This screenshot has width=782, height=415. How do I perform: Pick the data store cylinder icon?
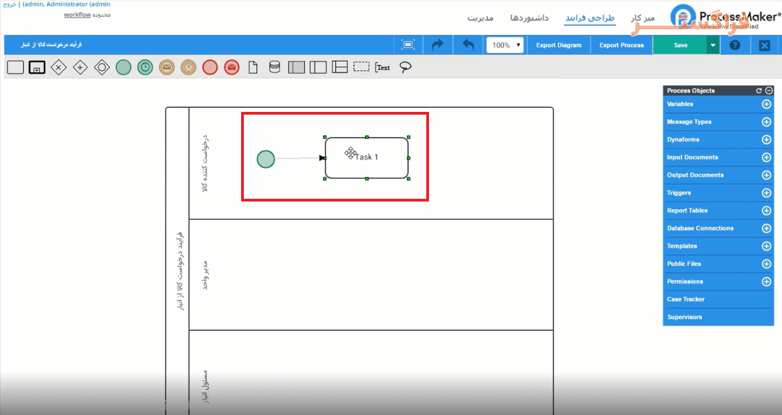click(x=275, y=67)
